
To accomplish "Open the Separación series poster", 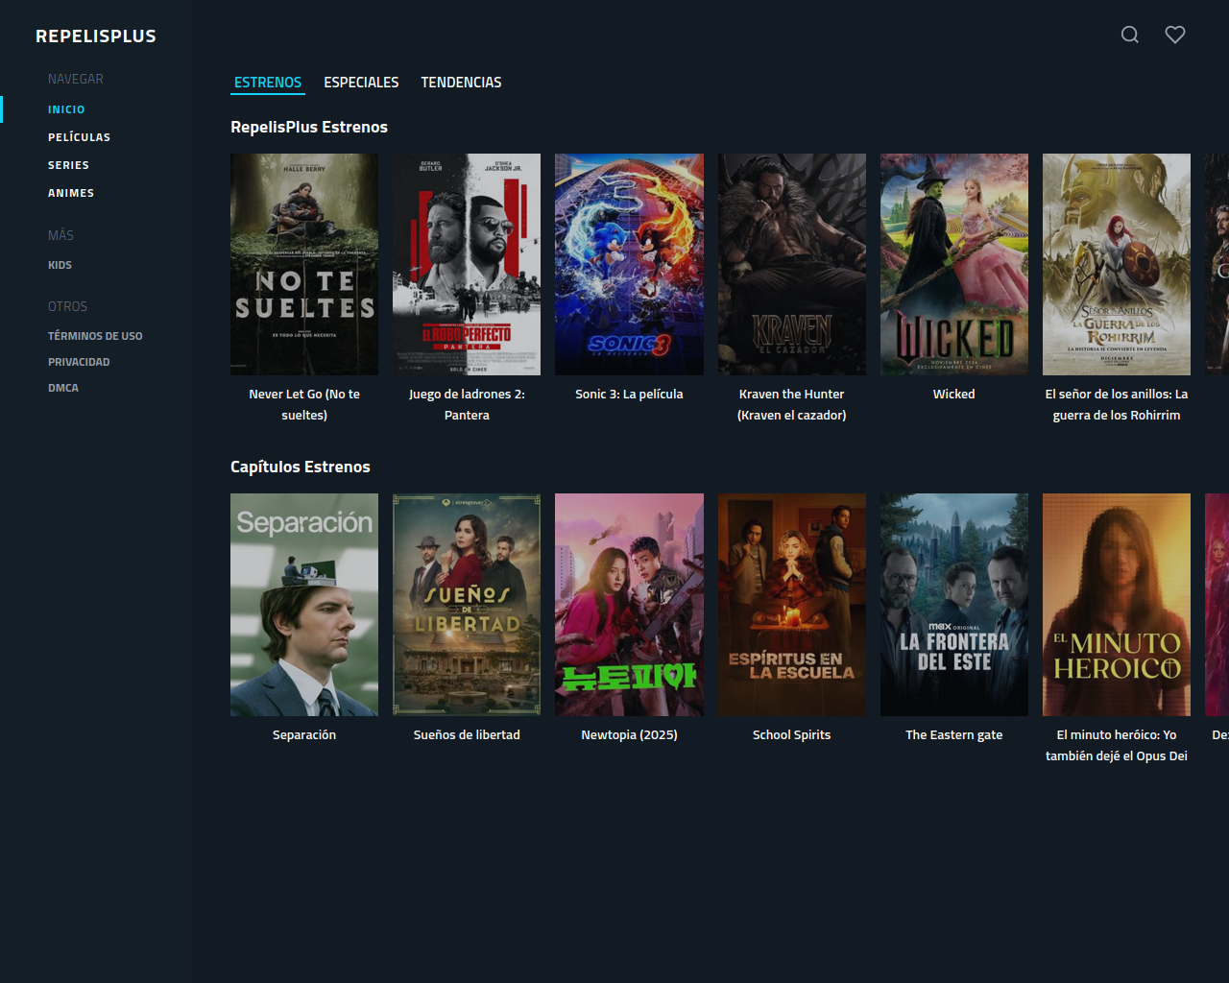I will tap(304, 605).
